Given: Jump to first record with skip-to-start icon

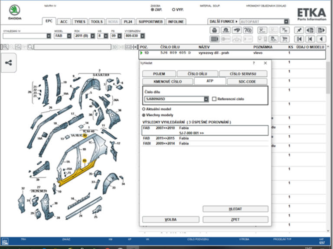Looking at the screenshot, I should [299, 39].
